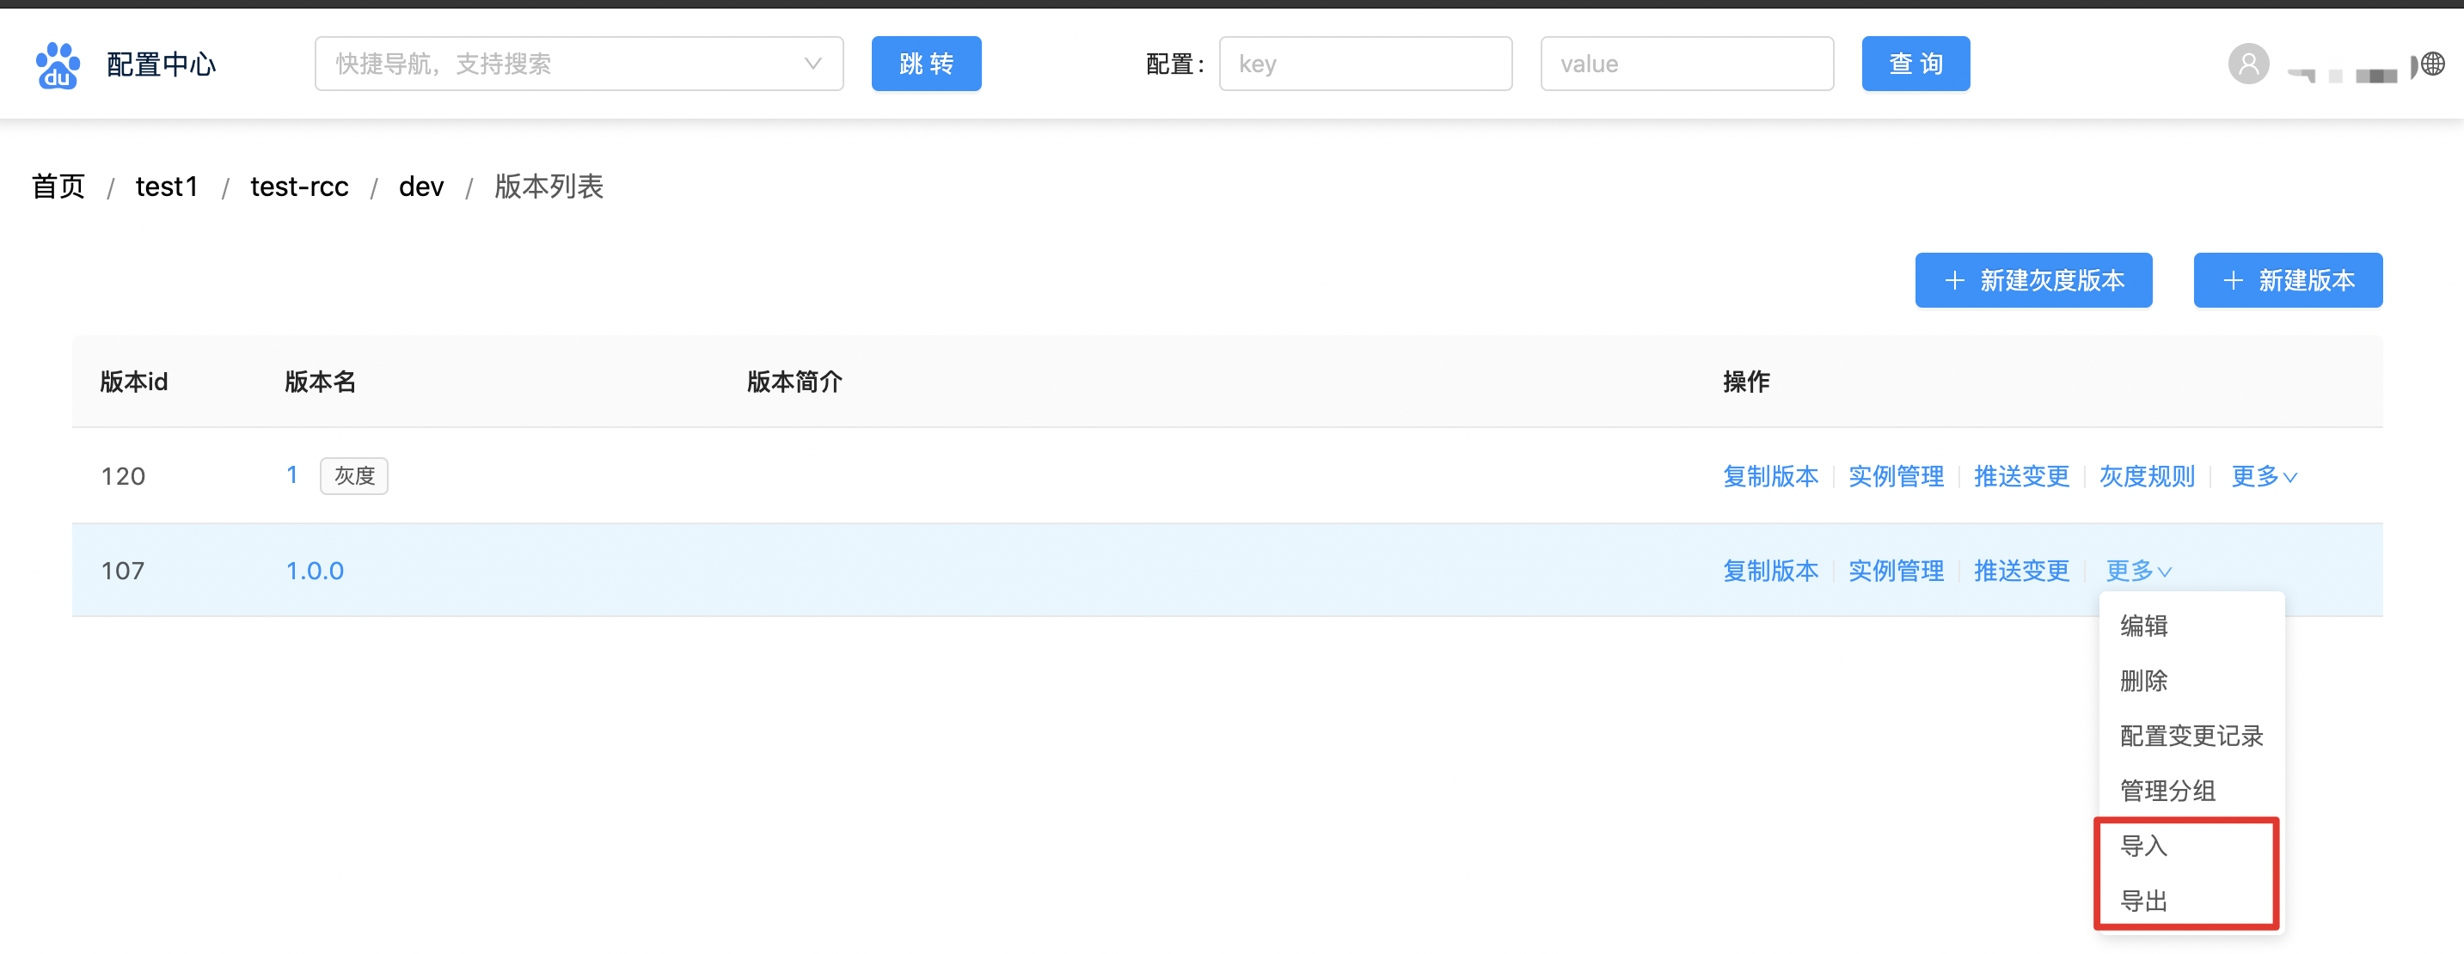Image resolution: width=2464 pixels, height=954 pixels.
Task: Select 导入 menu item
Action: coord(2191,846)
